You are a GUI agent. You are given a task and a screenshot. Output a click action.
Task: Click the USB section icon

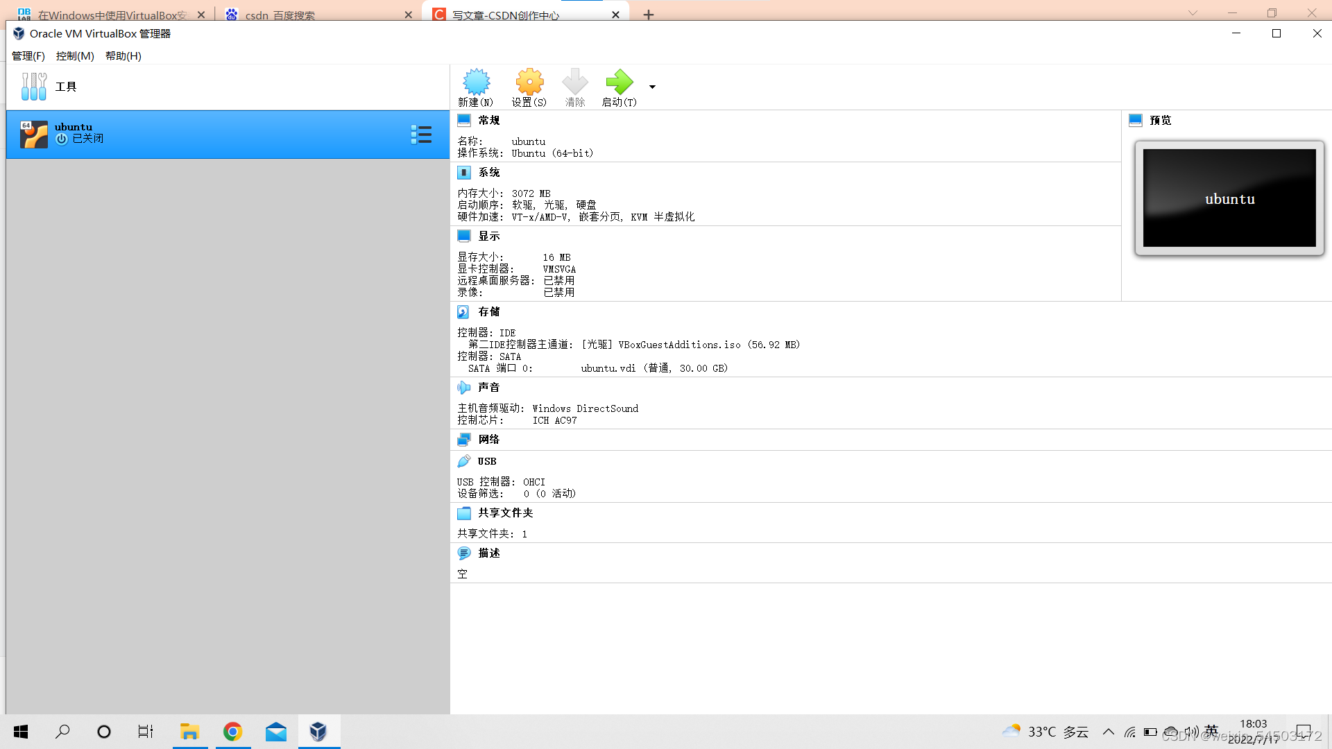(x=464, y=460)
